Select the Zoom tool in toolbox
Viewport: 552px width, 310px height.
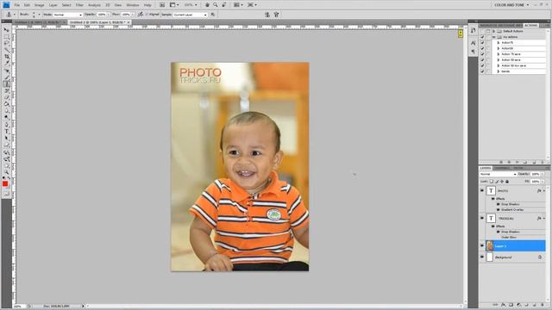(6, 172)
